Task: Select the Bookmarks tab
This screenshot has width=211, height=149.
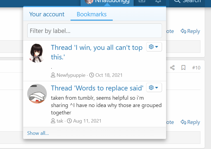Action: coord(91,14)
